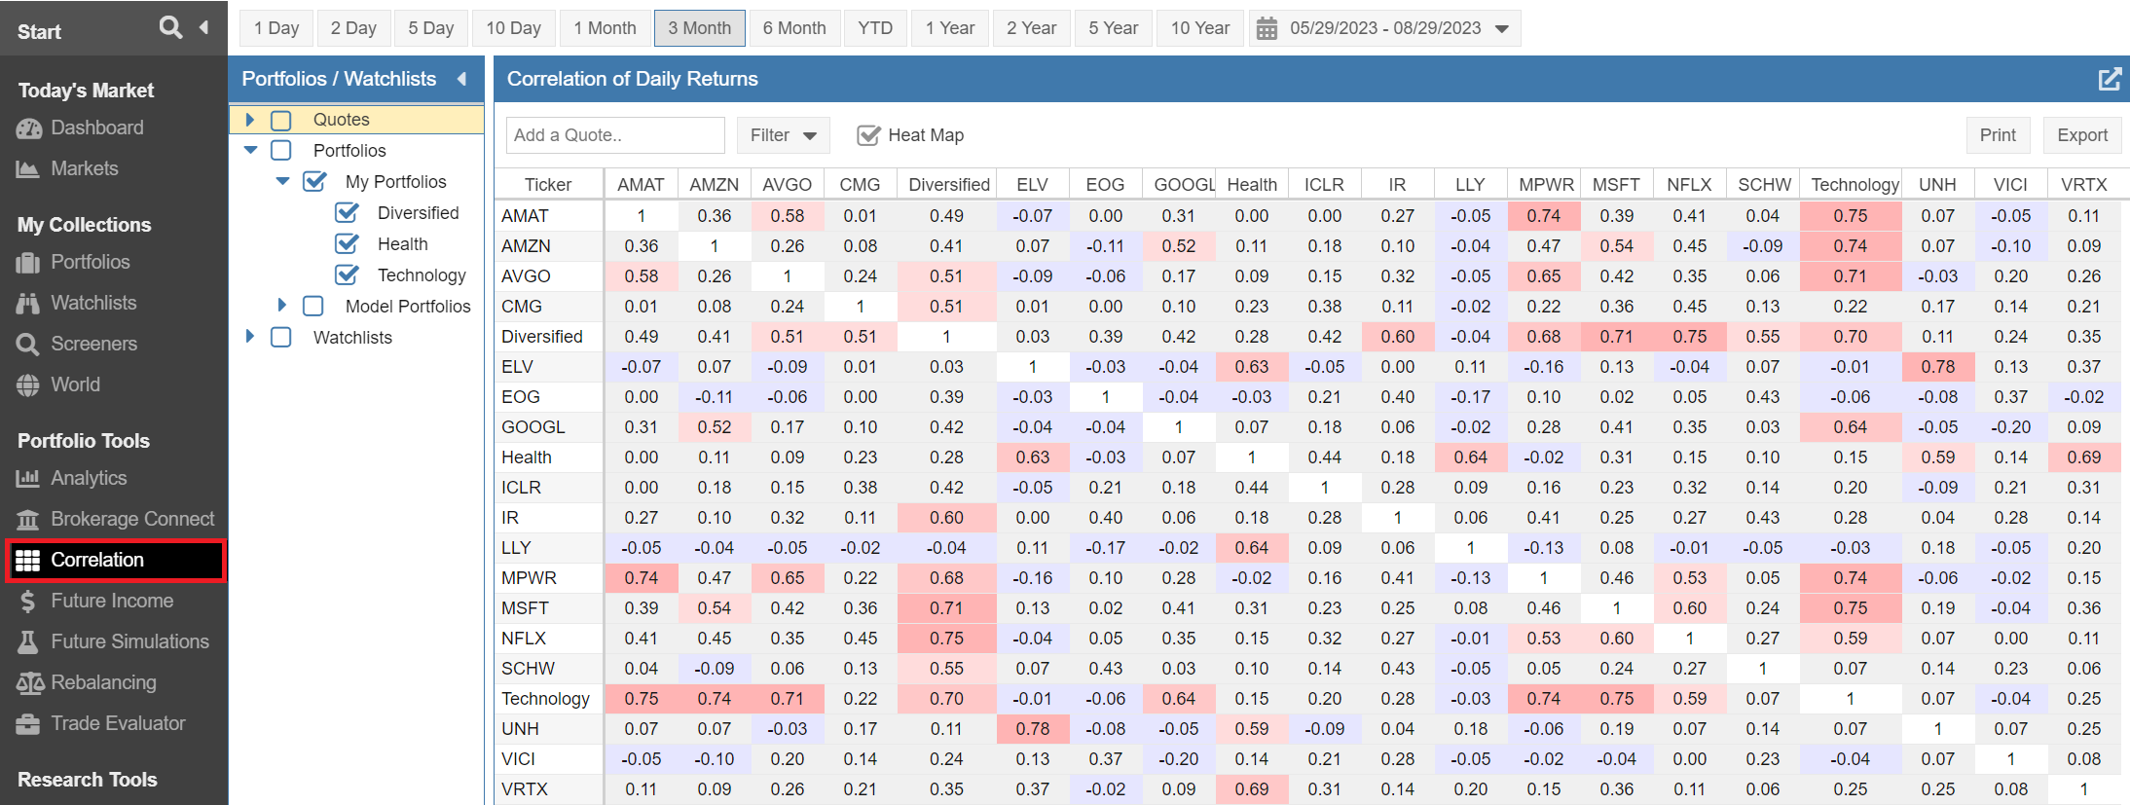
Task: Open Dashboard via its gauge icon
Action: click(x=29, y=128)
